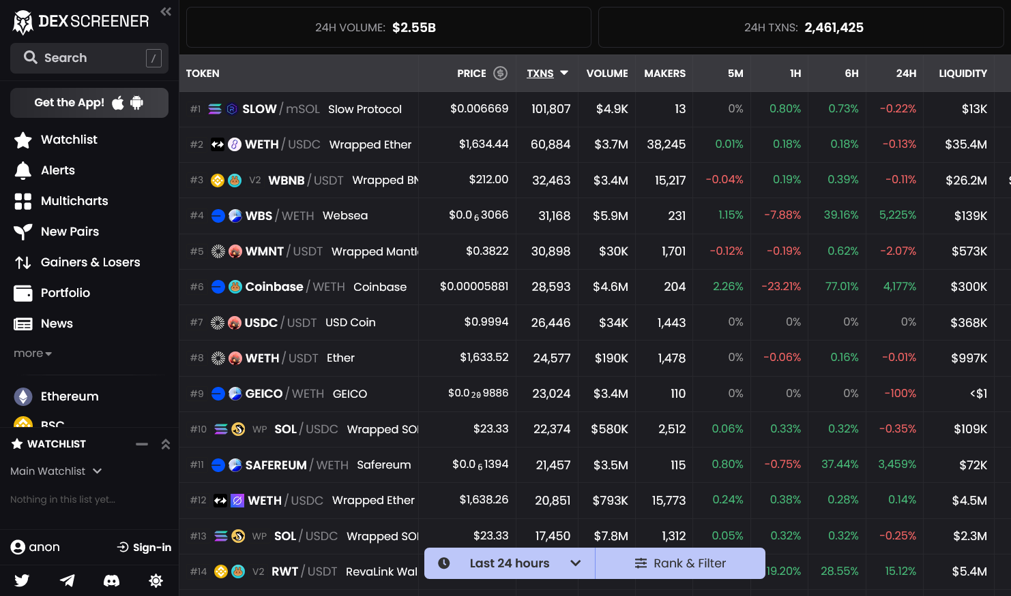Click the $7.8M volume value
1011x596 pixels.
pyautogui.click(x=611, y=536)
